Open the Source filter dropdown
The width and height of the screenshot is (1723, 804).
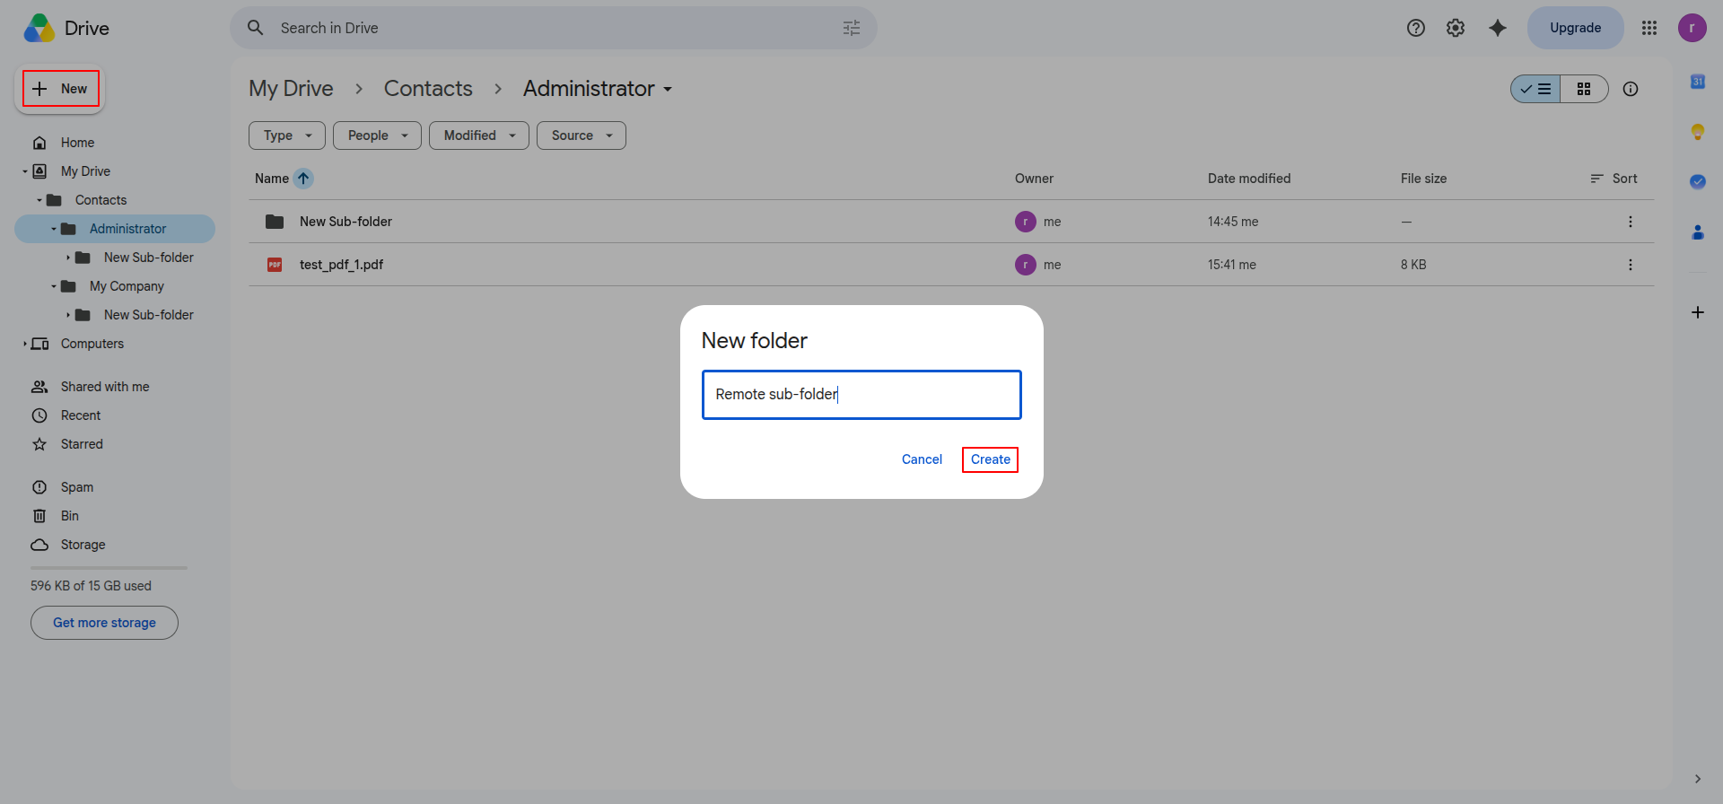pyautogui.click(x=582, y=135)
